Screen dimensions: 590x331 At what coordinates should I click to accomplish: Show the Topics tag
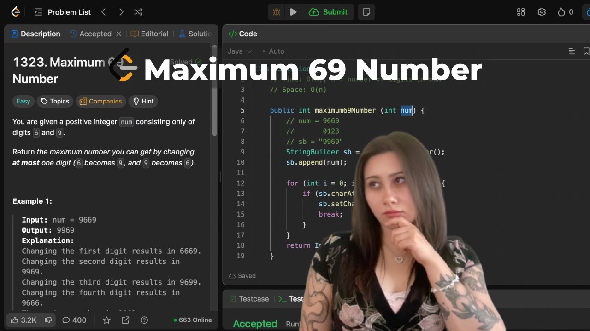[x=55, y=101]
